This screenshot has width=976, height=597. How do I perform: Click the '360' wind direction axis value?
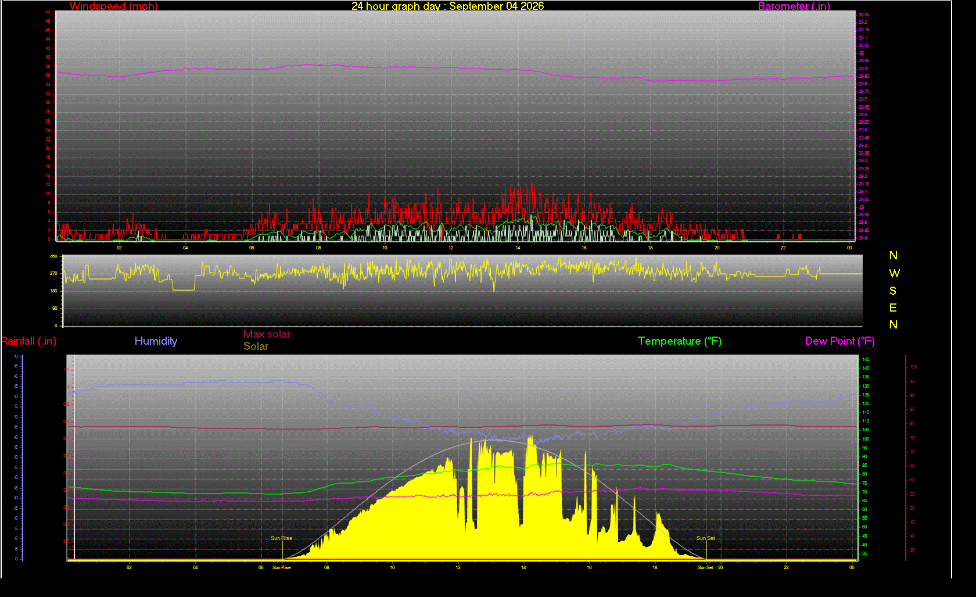pos(54,256)
